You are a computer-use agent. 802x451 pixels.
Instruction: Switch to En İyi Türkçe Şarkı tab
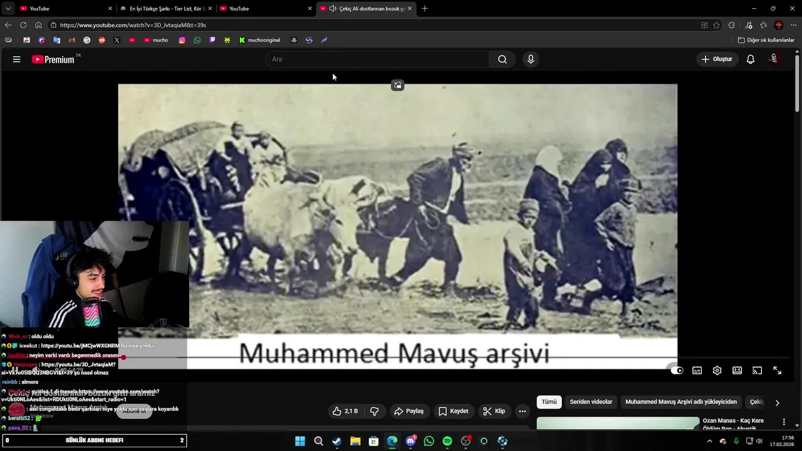(x=167, y=9)
